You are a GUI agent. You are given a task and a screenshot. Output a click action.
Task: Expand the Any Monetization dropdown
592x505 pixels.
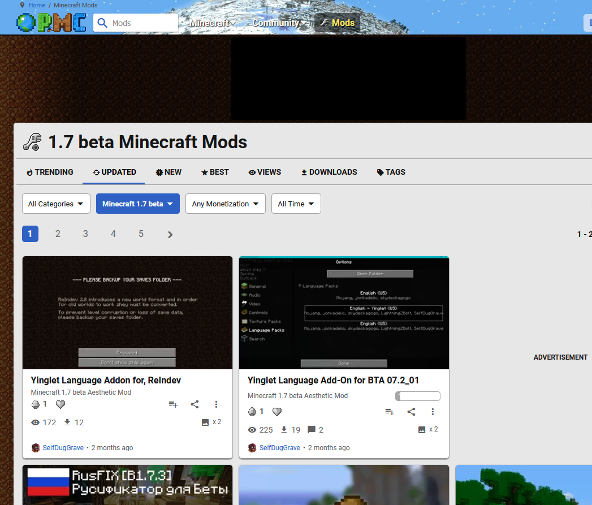(226, 204)
